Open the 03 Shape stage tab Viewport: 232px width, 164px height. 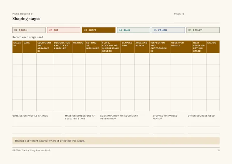99,30
